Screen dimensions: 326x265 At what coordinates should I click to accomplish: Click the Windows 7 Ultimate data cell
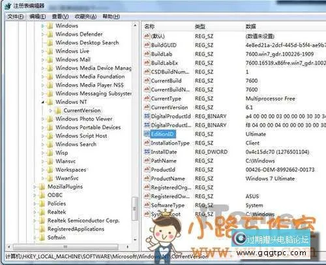click(x=270, y=179)
